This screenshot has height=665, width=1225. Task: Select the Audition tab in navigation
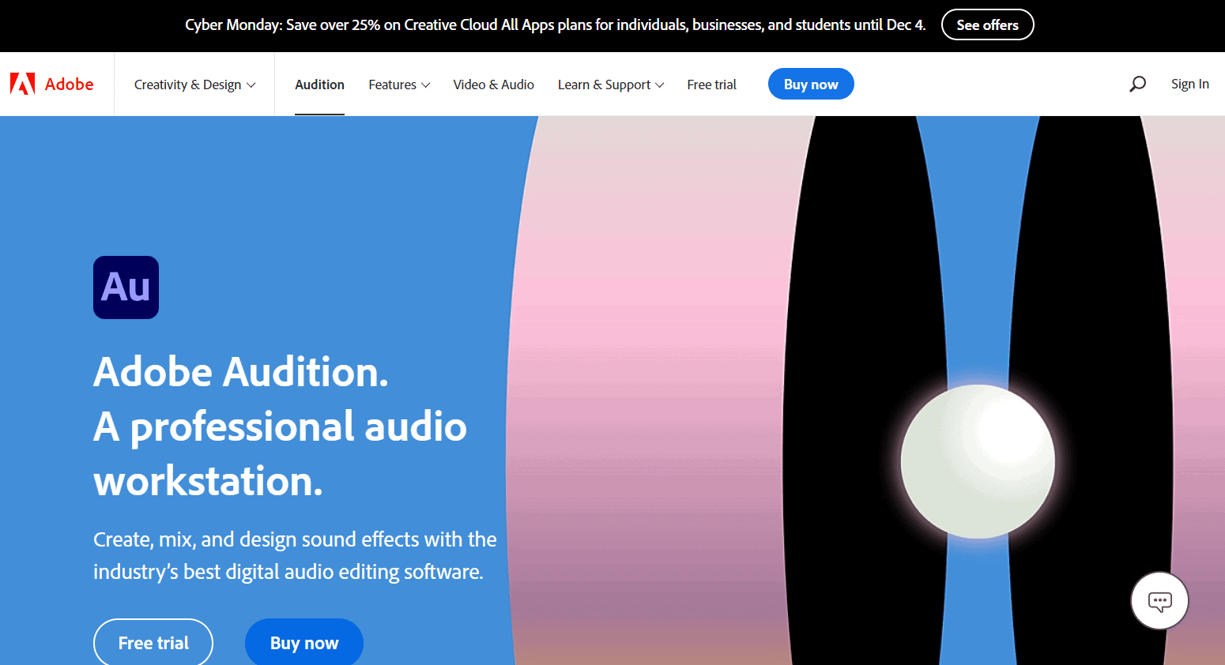[319, 84]
